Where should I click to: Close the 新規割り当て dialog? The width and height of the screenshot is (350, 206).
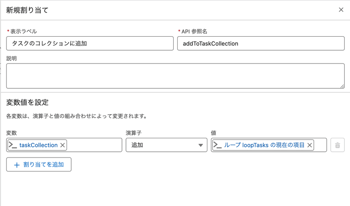click(341, 10)
